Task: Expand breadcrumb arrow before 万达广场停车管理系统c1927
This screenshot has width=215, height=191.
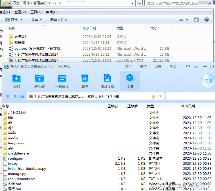Action: coord(9,3)
